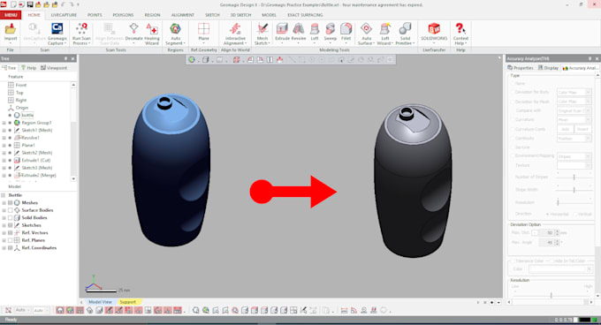601x325 pixels.
Task: Check the Tolerance Color checkbox
Action: pos(512,261)
